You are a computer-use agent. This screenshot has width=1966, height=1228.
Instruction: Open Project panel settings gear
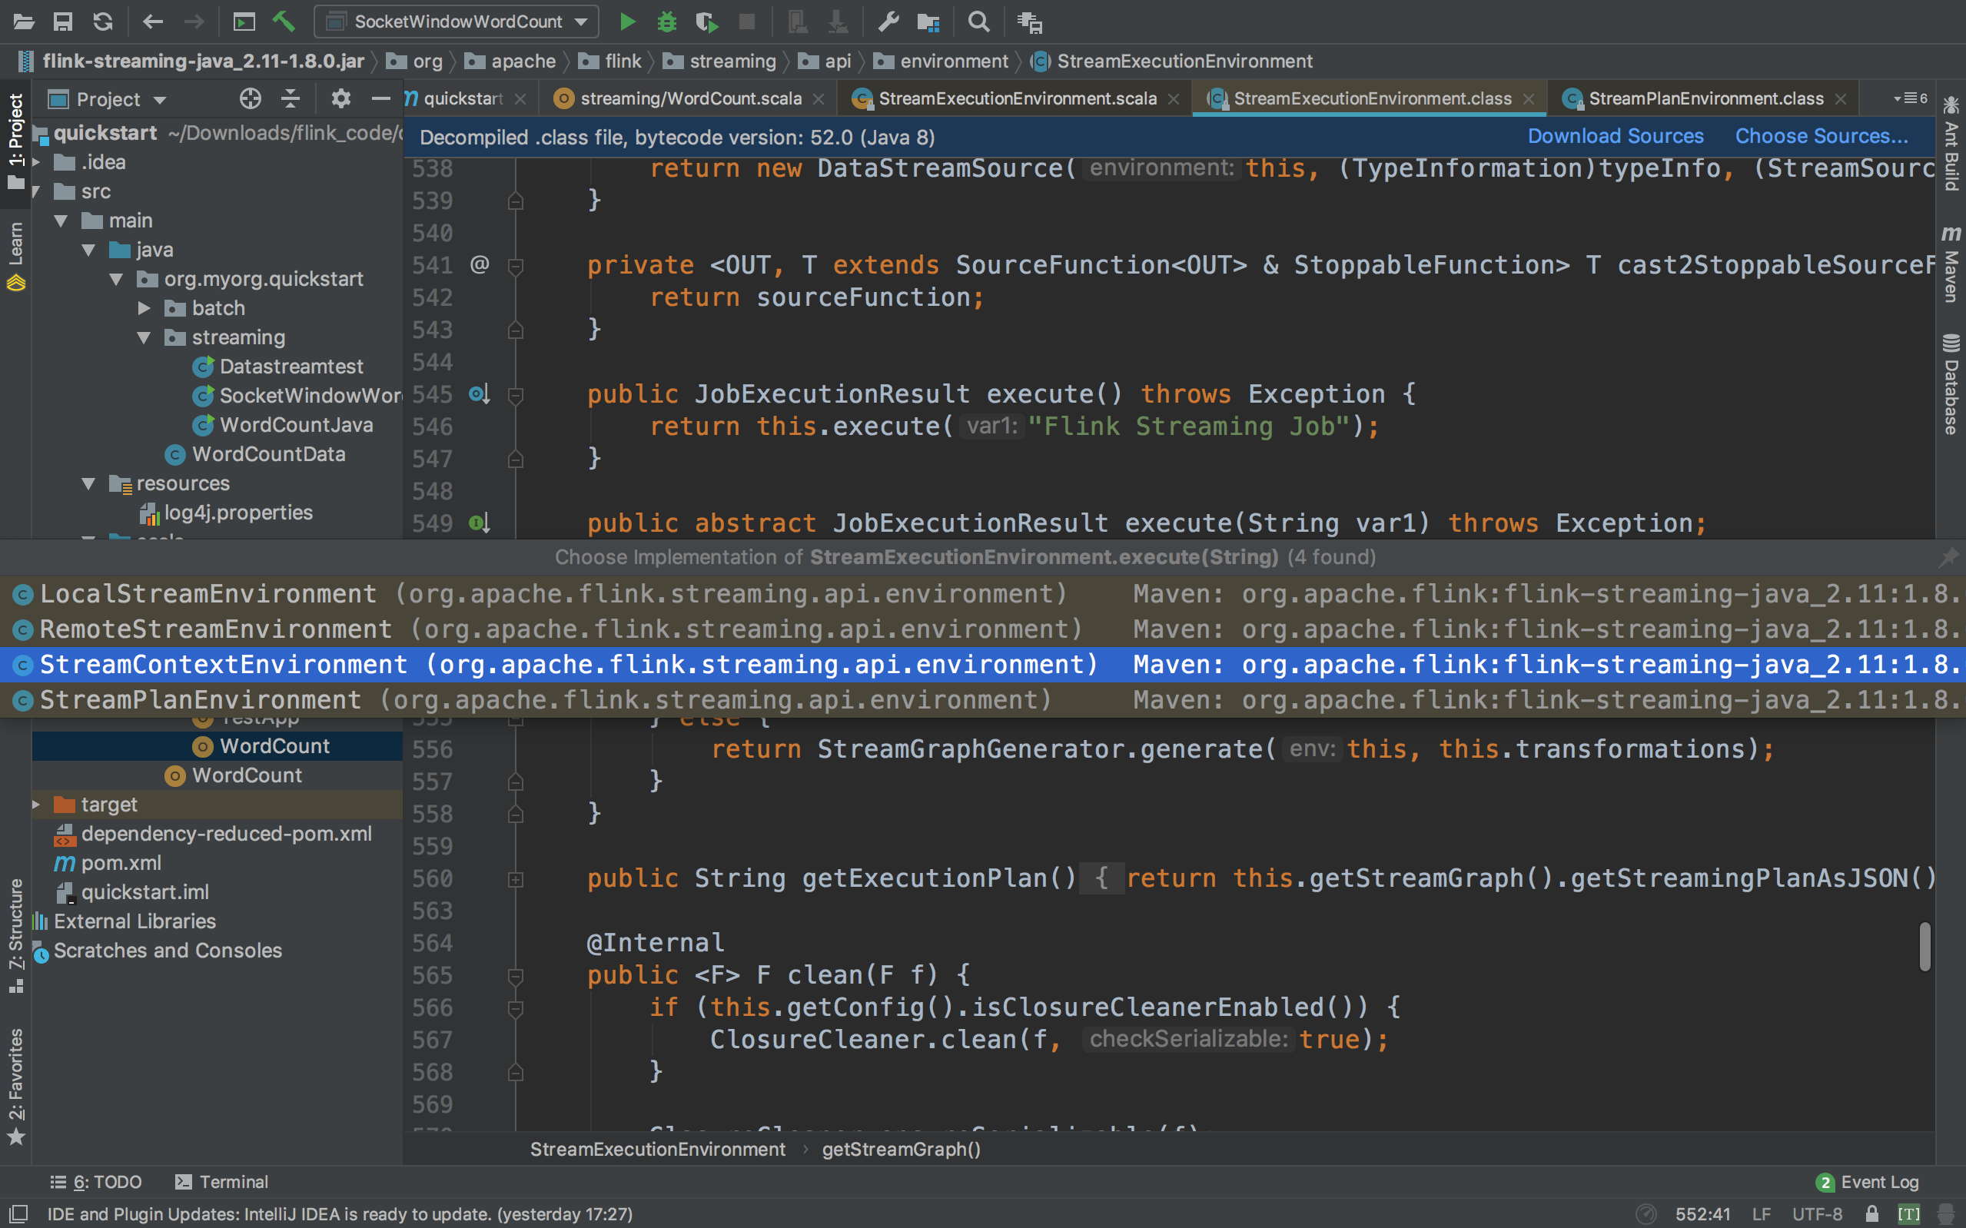pyautogui.click(x=340, y=98)
